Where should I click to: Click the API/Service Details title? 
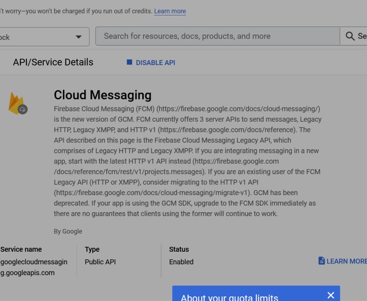pos(53,62)
